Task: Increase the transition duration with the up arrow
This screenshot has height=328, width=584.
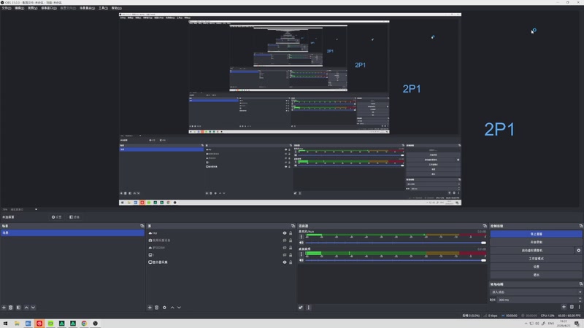Action: click(x=580, y=298)
